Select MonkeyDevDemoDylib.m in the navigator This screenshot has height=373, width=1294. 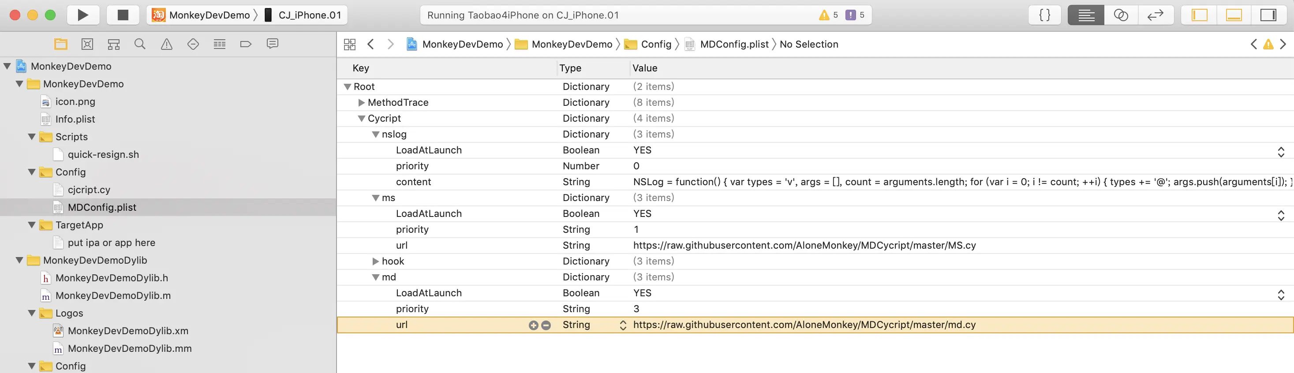coord(113,296)
